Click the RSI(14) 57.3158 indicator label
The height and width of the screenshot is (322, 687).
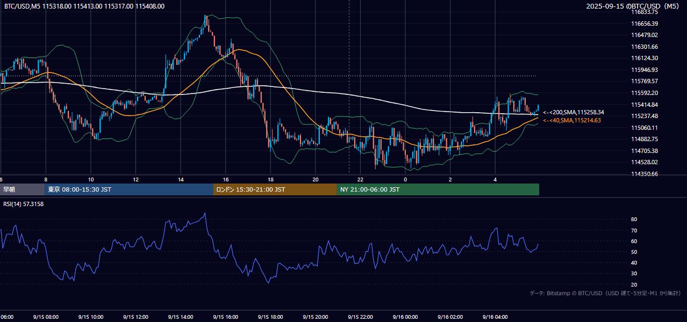pyautogui.click(x=24, y=204)
